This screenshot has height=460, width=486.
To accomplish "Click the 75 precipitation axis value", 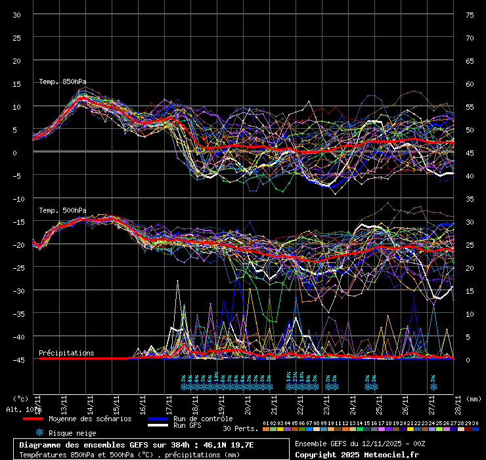I will tap(470, 15).
